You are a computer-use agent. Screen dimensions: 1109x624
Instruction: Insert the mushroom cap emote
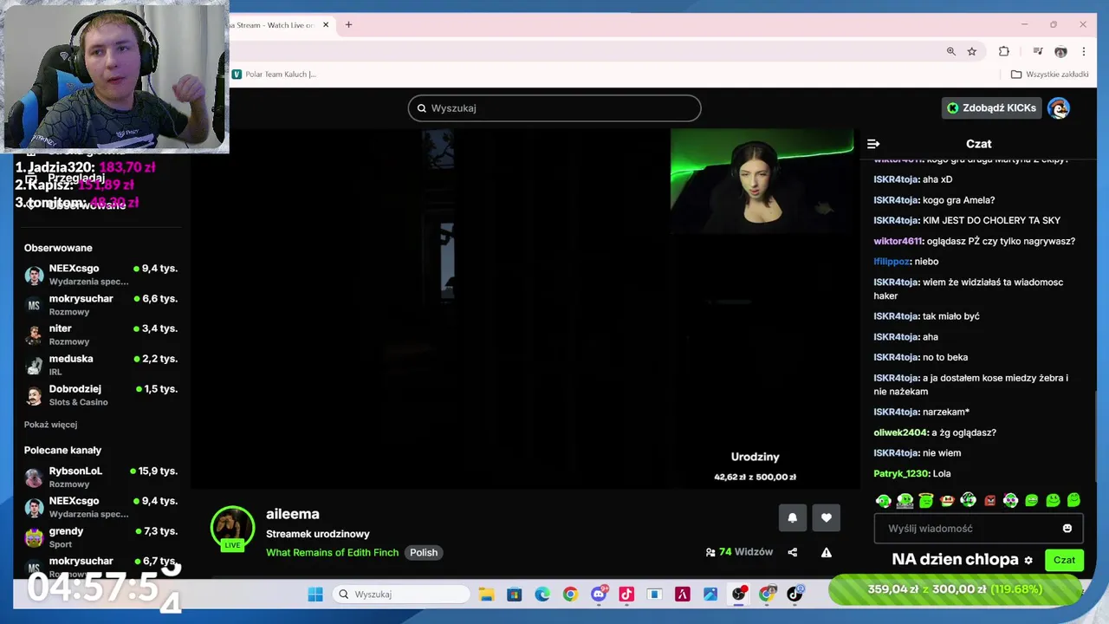[x=947, y=501]
